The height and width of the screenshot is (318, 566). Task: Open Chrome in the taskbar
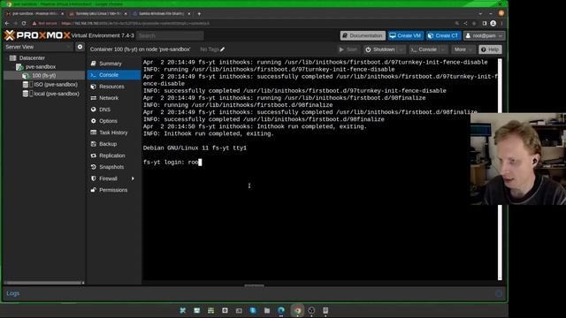pos(297,310)
